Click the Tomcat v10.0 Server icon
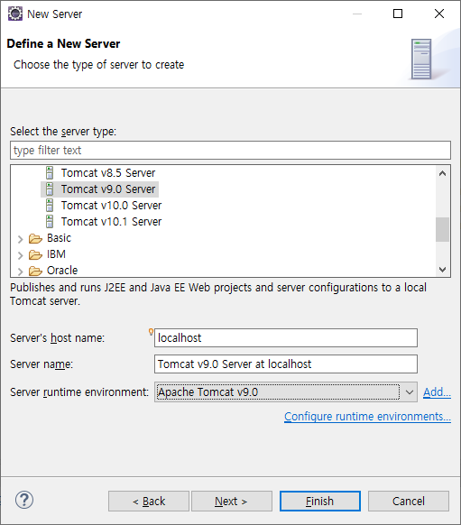Screen dimensions: 461x525 (50, 206)
